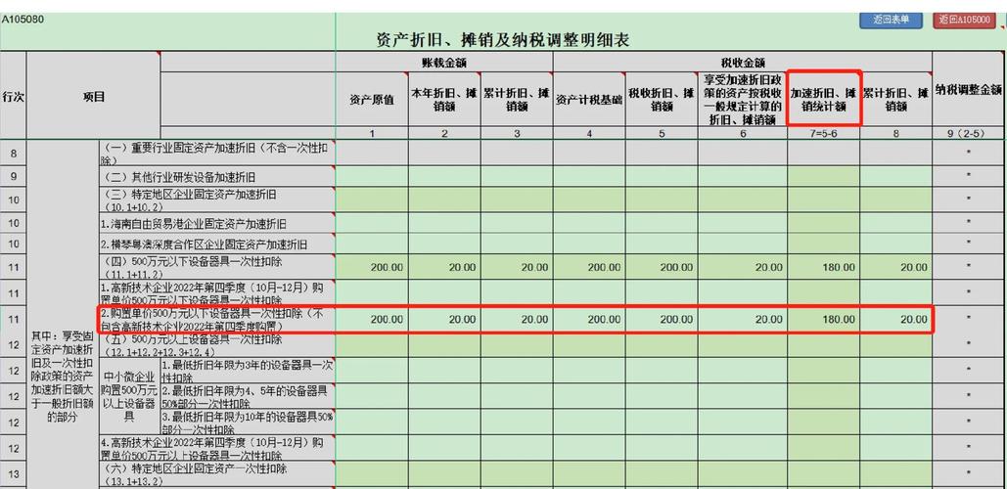Viewport: 1007px width, 489px height.
Task: Select the column number 4 cell
Action: [589, 133]
